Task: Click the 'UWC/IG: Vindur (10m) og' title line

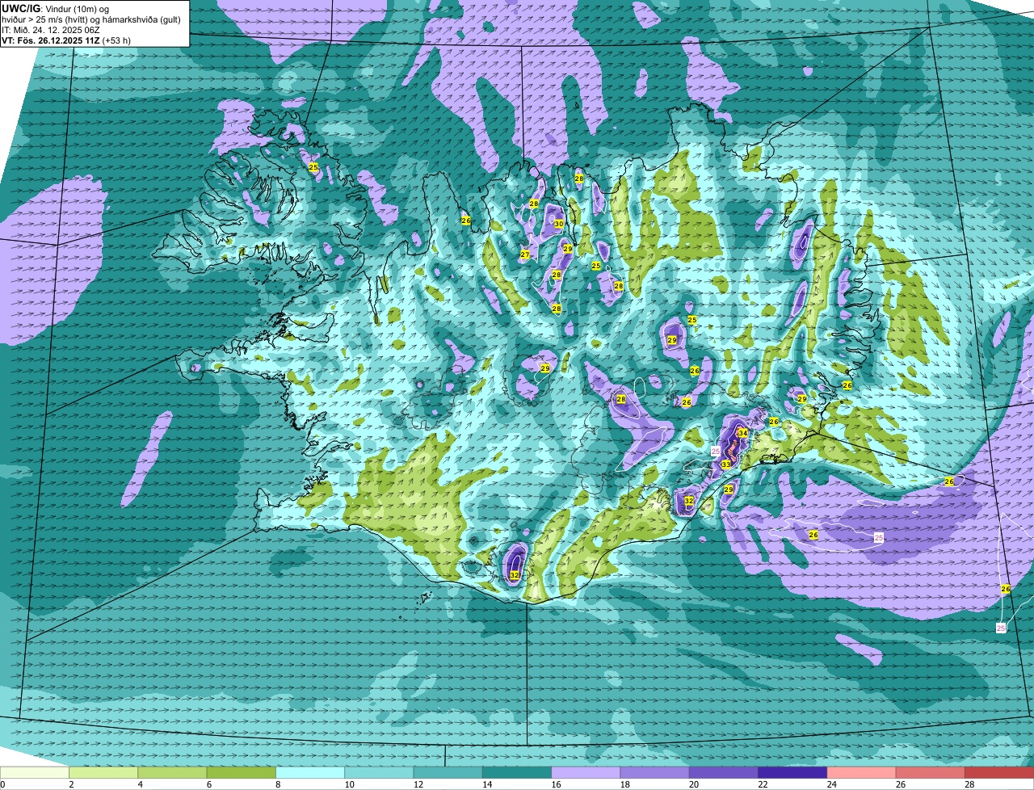Action: tap(56, 9)
